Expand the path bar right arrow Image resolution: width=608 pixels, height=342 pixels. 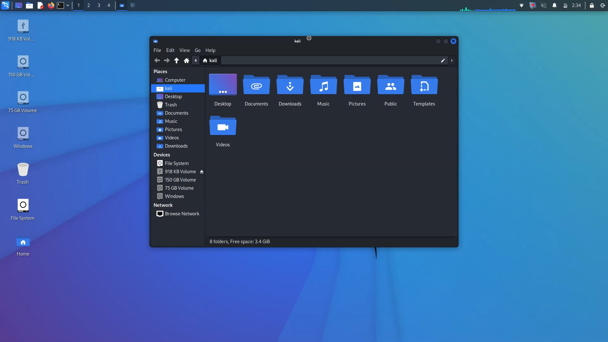click(x=452, y=60)
